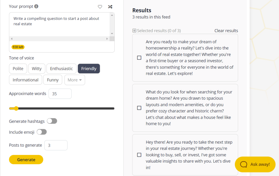Shuffle a random prompt with the shuffle icon

(x=110, y=7)
